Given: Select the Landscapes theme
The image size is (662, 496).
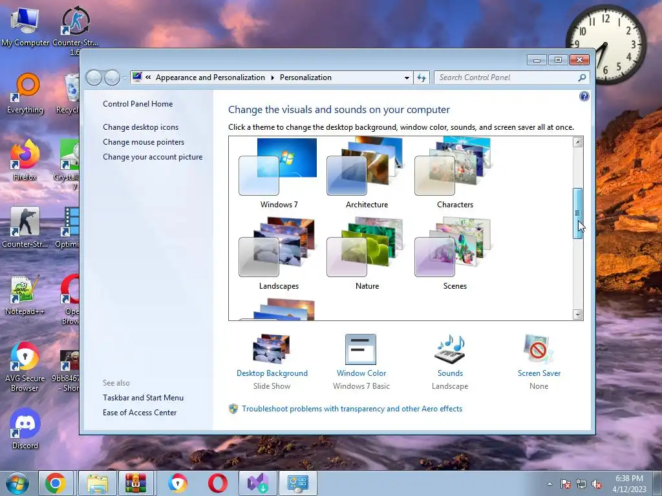Looking at the screenshot, I should [x=278, y=254].
